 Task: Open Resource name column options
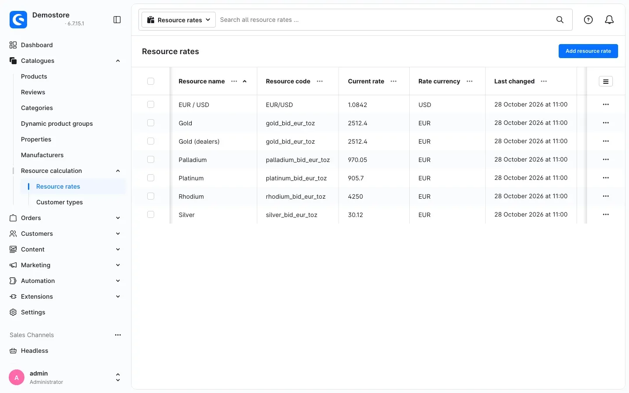pyautogui.click(x=234, y=81)
